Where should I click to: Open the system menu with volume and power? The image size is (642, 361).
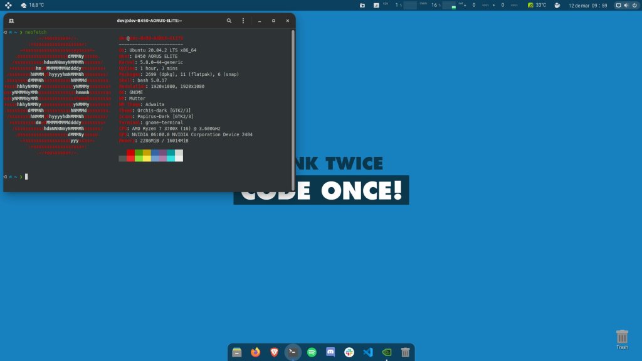pos(625,5)
